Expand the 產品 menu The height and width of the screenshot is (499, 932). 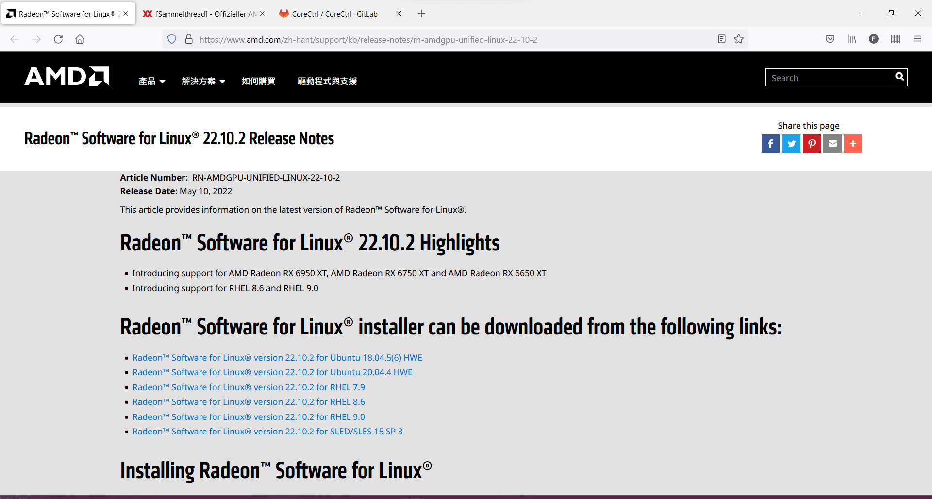(x=152, y=81)
